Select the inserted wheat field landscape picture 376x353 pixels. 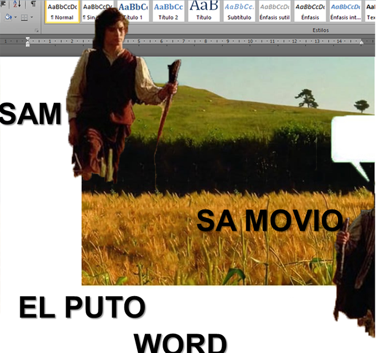(x=228, y=171)
